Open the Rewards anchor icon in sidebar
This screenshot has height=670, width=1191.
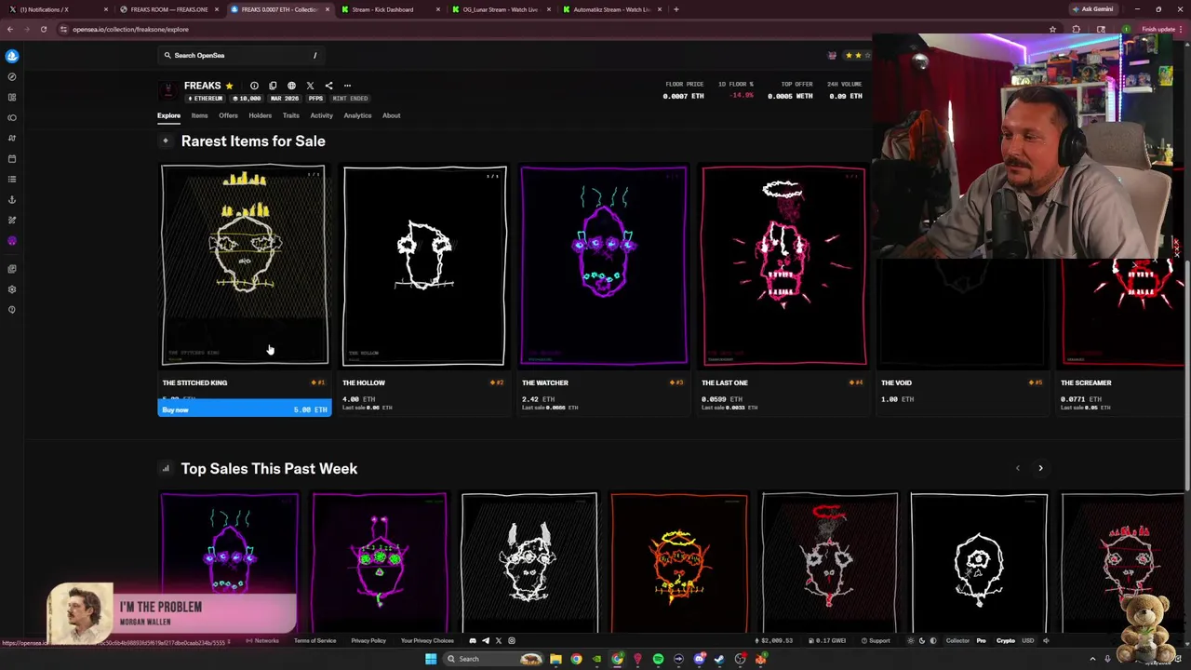tap(11, 199)
